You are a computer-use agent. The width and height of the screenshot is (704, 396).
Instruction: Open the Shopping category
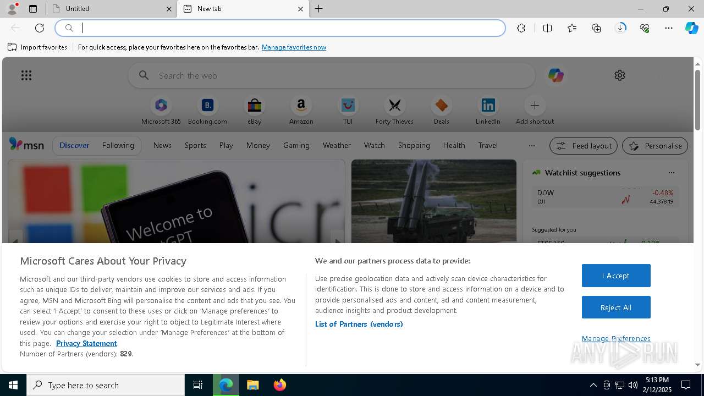click(414, 145)
